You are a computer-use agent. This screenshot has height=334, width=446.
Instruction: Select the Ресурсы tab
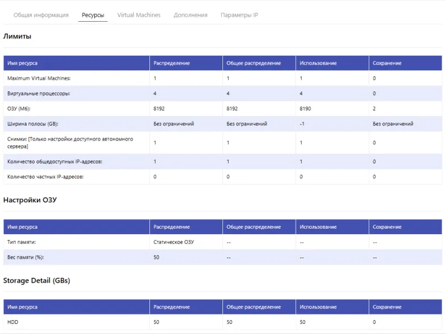(93, 15)
